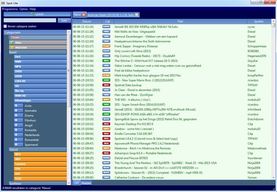The image size is (277, 192).
Task: Toggle the Actie genre filter icon
Action: coord(18,106)
